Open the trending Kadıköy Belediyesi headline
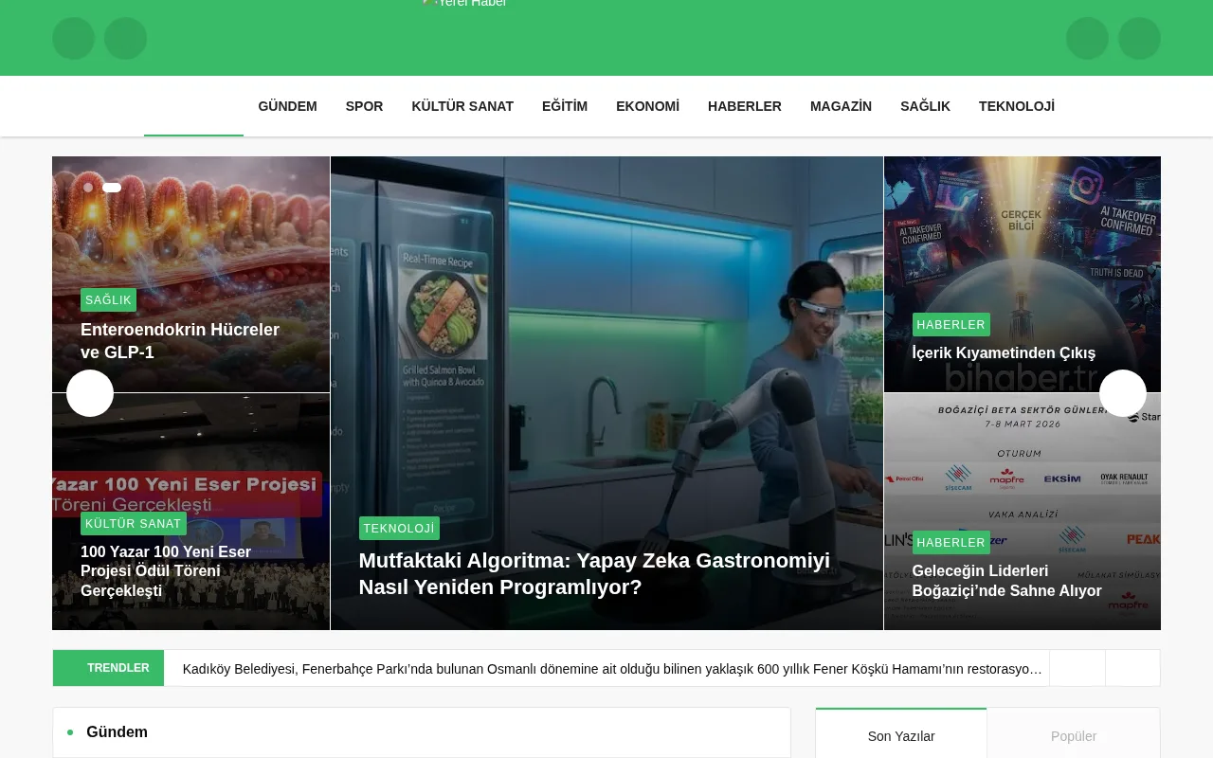The height and width of the screenshot is (758, 1213). [x=610, y=668]
